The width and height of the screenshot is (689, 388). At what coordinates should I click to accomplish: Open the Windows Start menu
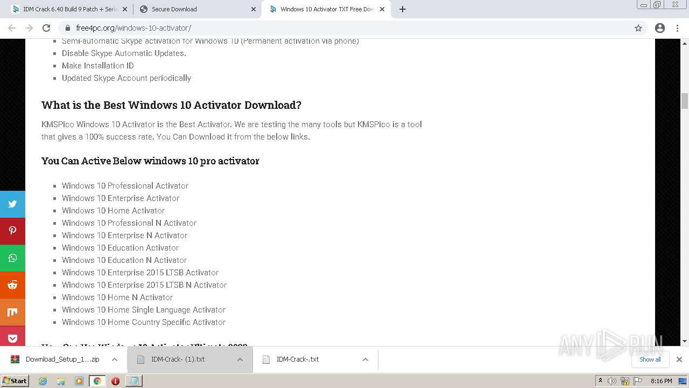tap(15, 381)
